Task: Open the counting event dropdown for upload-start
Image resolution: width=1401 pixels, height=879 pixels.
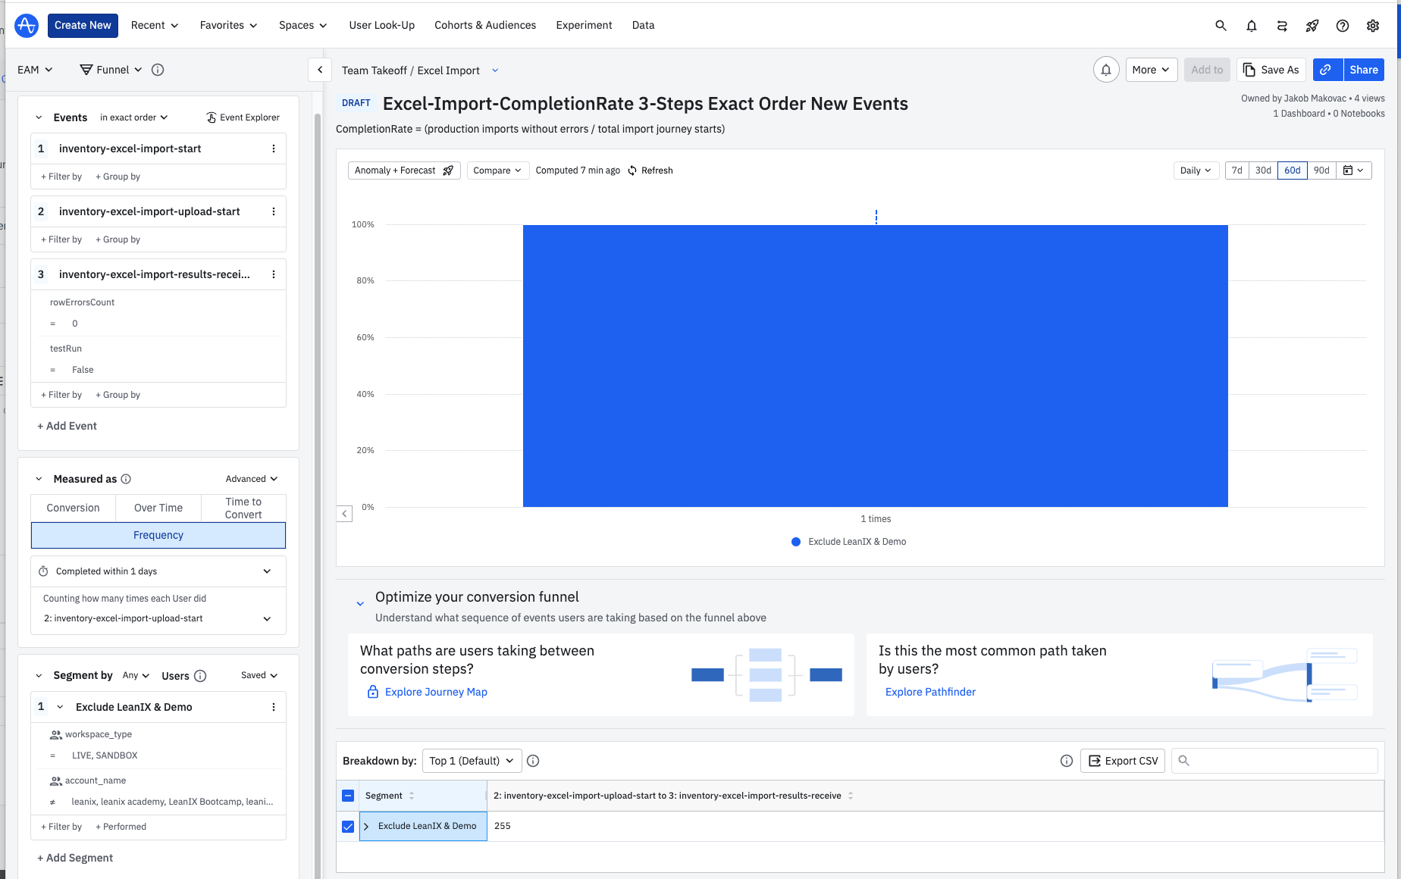Action: coord(158,618)
